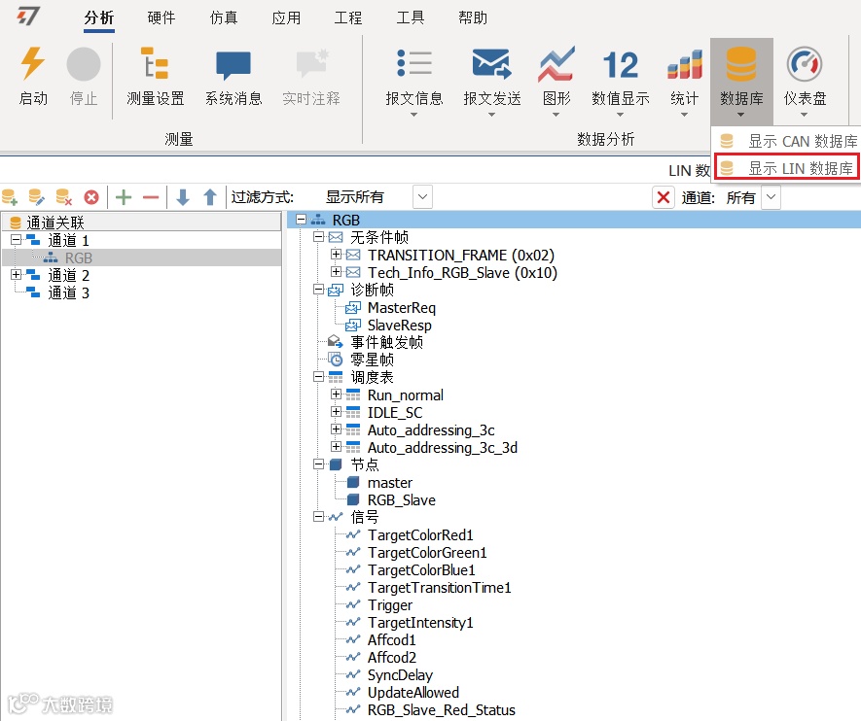Viewport: 861px width, 721px height.
Task: Click the blue up arrow icon
Action: pos(210,197)
